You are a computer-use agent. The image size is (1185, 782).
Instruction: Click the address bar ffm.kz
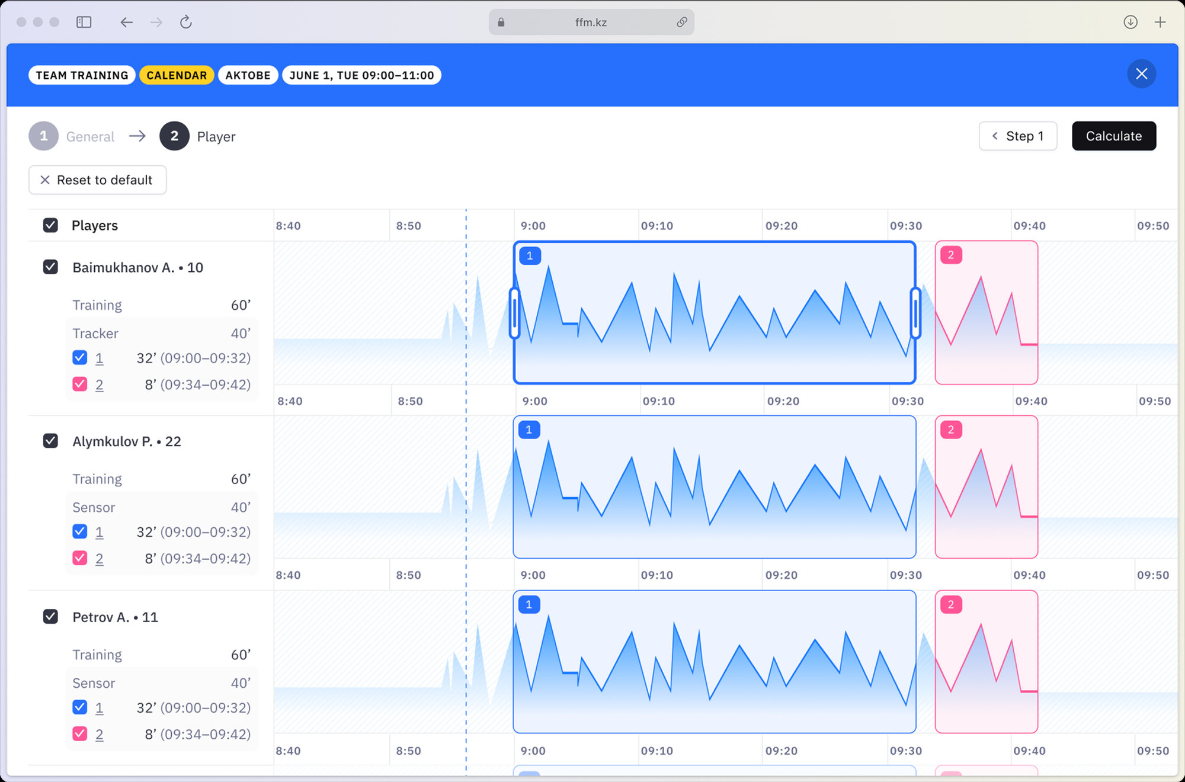tap(591, 23)
